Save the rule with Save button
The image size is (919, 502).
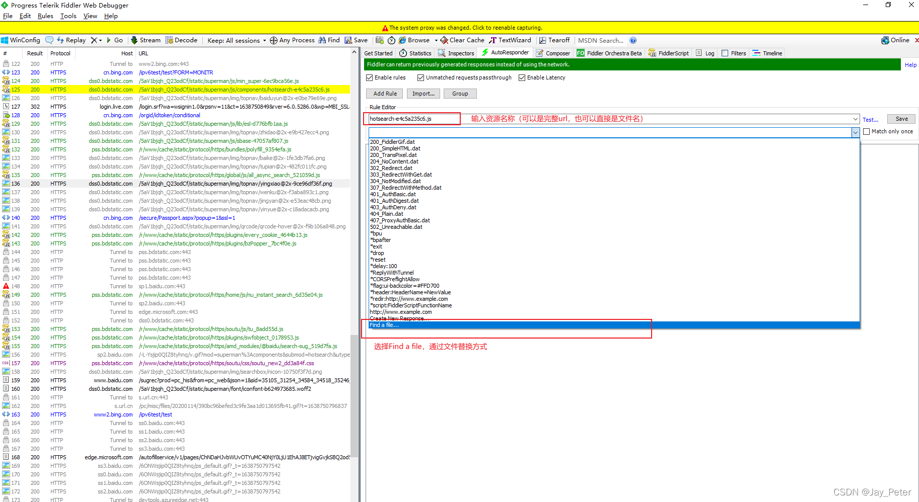(901, 119)
